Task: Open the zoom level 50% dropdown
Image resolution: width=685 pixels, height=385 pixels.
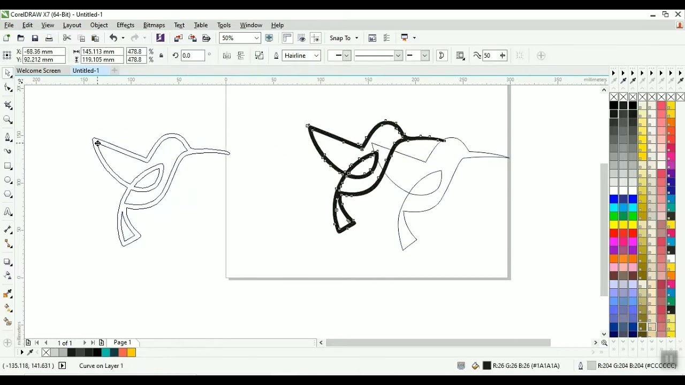Action: coord(257,38)
